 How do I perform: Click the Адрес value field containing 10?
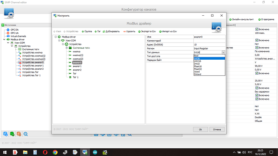(210, 45)
